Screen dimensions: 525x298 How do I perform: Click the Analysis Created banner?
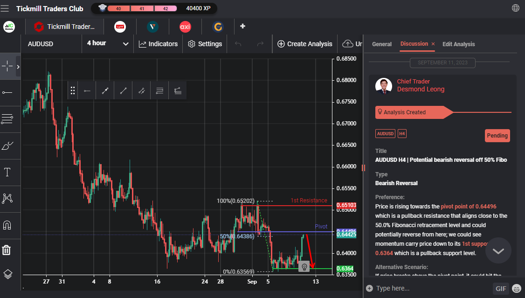tap(414, 112)
